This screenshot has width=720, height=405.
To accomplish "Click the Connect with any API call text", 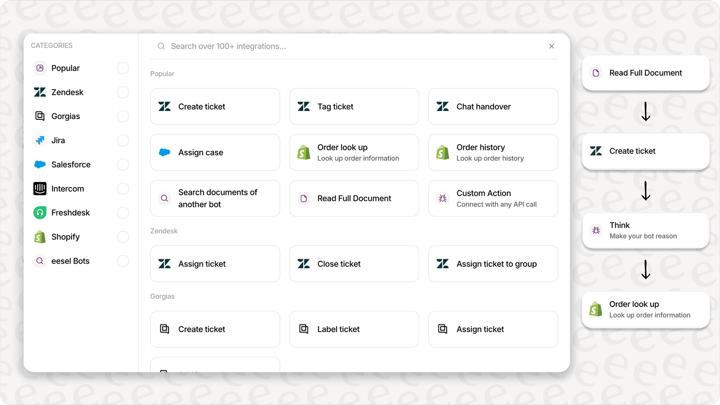I will click(x=497, y=204).
